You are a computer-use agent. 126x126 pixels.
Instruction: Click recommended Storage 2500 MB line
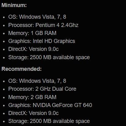[49, 121]
